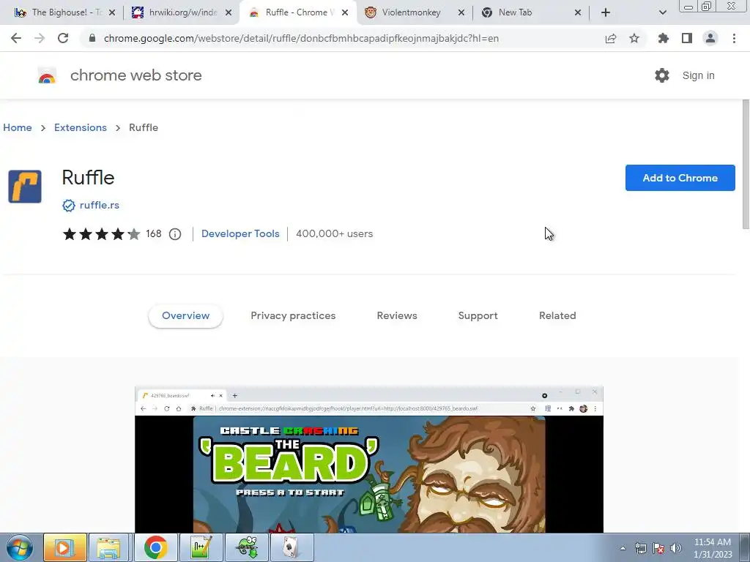Image resolution: width=750 pixels, height=562 pixels.
Task: Toggle the Chrome side panel
Action: 687,38
